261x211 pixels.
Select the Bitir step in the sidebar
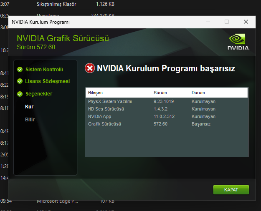pyautogui.click(x=30, y=119)
